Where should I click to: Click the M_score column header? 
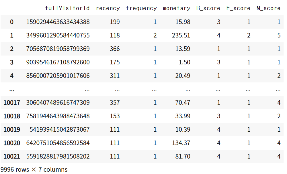(x=269, y=8)
